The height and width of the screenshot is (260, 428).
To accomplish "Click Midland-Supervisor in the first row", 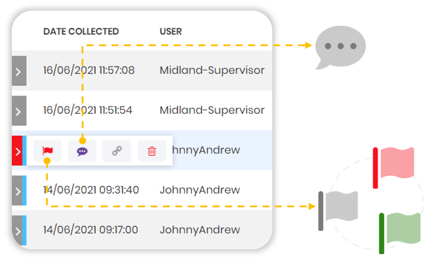I will 212,70.
